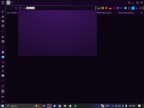The height and width of the screenshot is (108, 144).
Task: Open Easy Setup settings sliders
Action: tap(141, 8)
